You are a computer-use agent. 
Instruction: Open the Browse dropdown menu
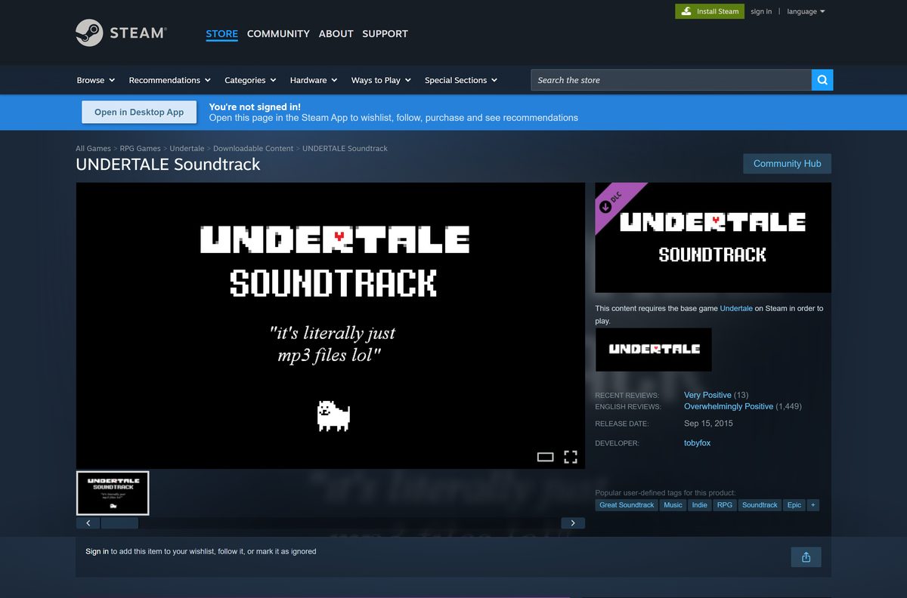[x=96, y=80]
